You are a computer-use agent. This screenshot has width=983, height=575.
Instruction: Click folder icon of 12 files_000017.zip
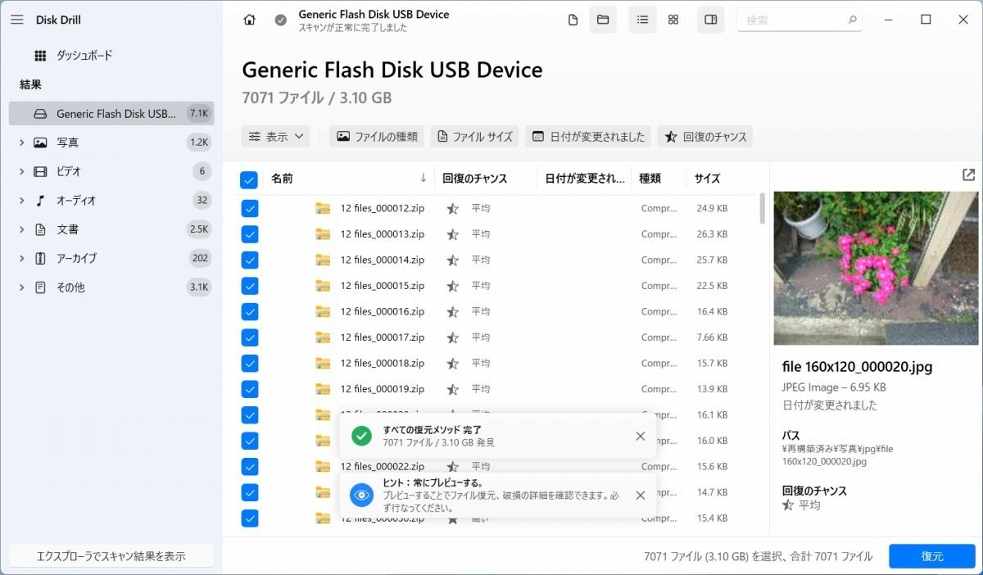pos(323,337)
